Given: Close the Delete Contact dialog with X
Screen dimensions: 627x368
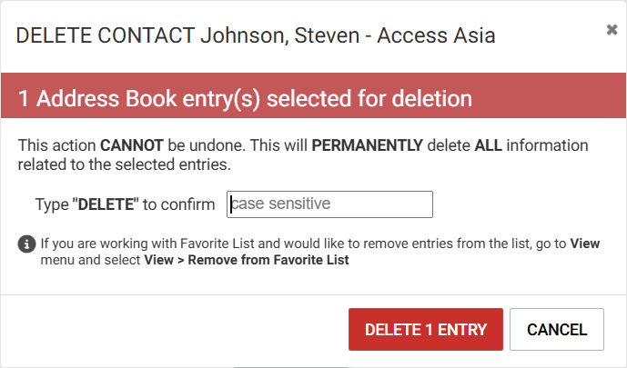Looking at the screenshot, I should (x=612, y=30).
